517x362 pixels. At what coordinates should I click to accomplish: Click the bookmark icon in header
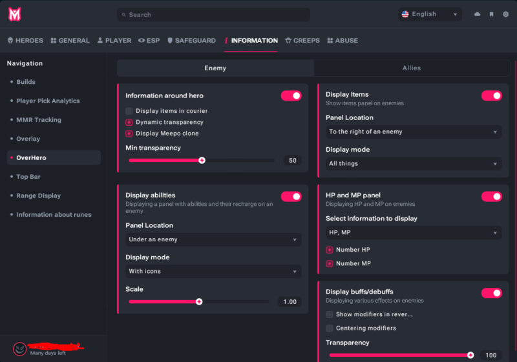(x=491, y=14)
